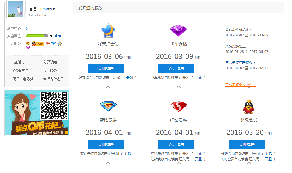
Task: Open 黄钻贵族年费特权 link
Action: pos(241,63)
